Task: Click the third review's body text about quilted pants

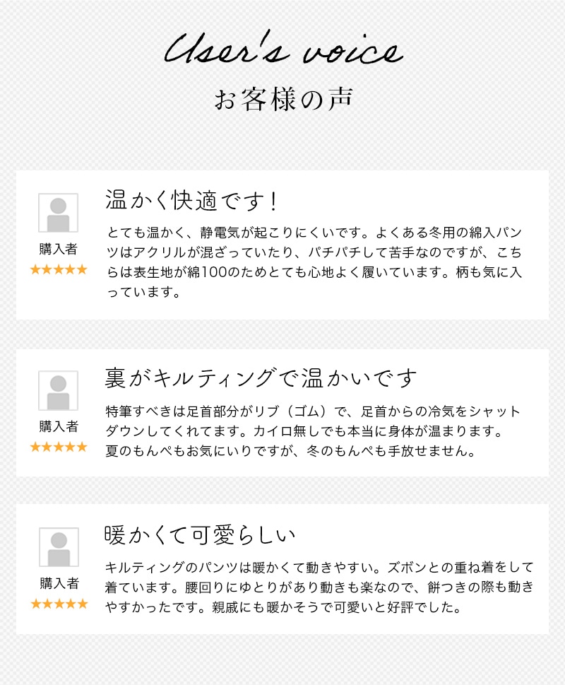Action: point(319,587)
